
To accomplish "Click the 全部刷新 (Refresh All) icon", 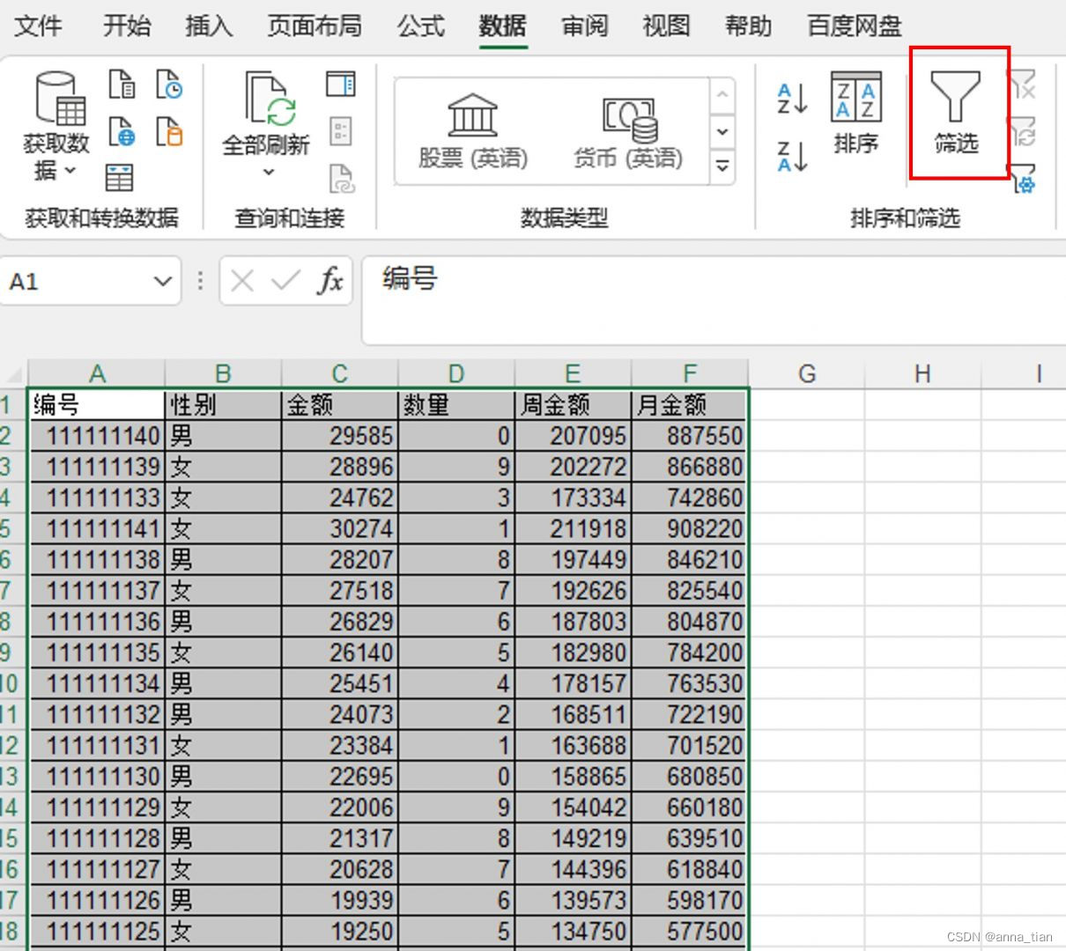I will click(268, 100).
